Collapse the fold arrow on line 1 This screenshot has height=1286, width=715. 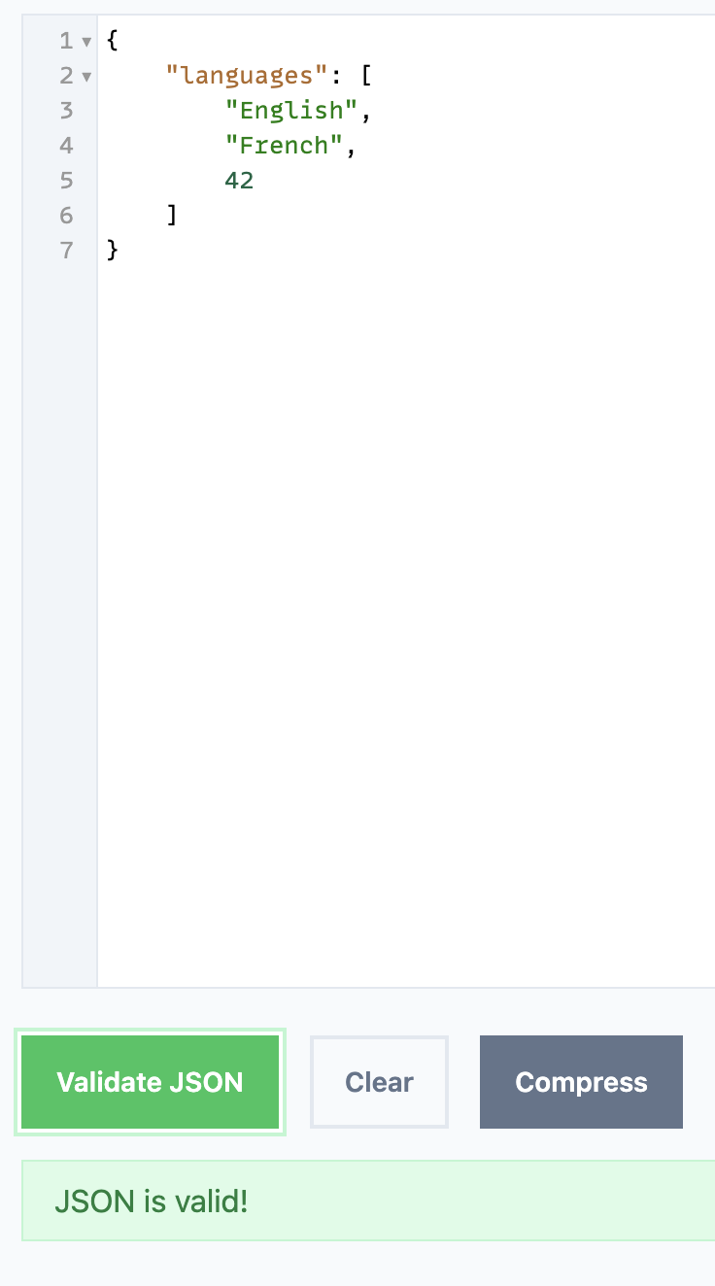click(86, 42)
